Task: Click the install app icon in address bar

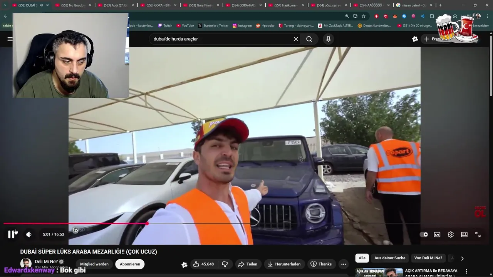Action: pyautogui.click(x=355, y=16)
